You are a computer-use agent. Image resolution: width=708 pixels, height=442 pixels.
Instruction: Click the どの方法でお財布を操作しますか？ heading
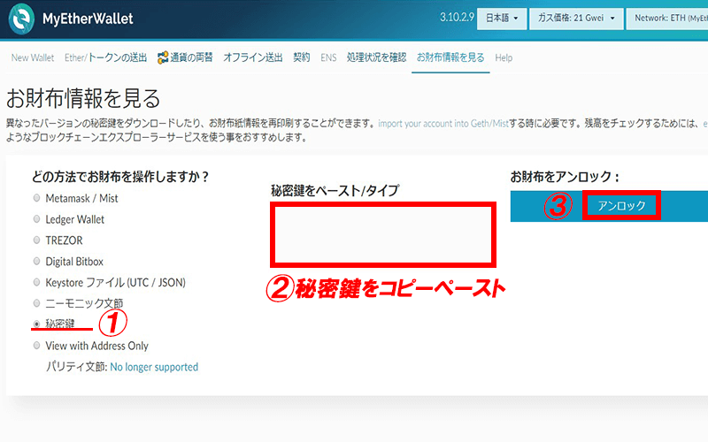120,176
